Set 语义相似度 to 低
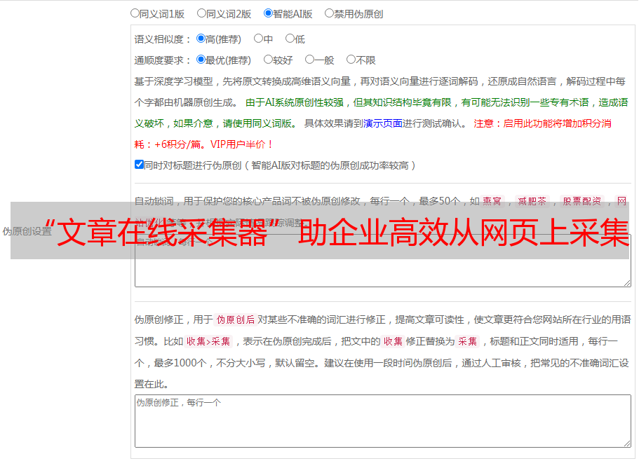 pyautogui.click(x=290, y=39)
